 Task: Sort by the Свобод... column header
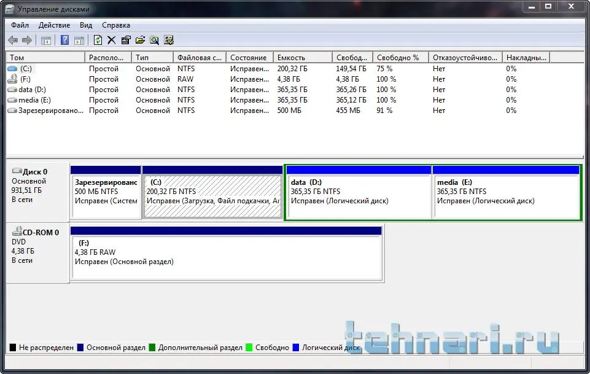pos(352,58)
